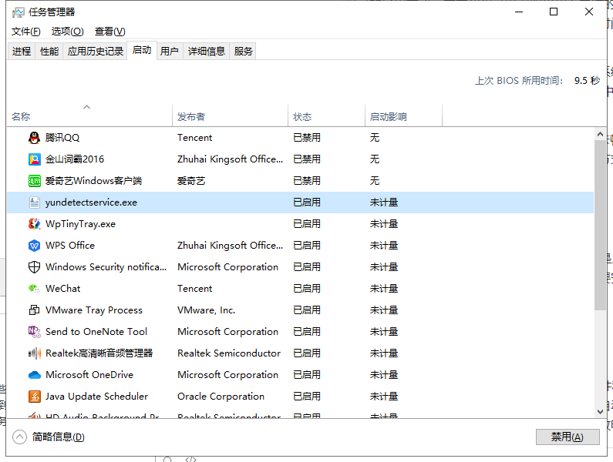Click the scrollbar down arrow
Image resolution: width=613 pixels, height=462 pixels.
click(600, 411)
